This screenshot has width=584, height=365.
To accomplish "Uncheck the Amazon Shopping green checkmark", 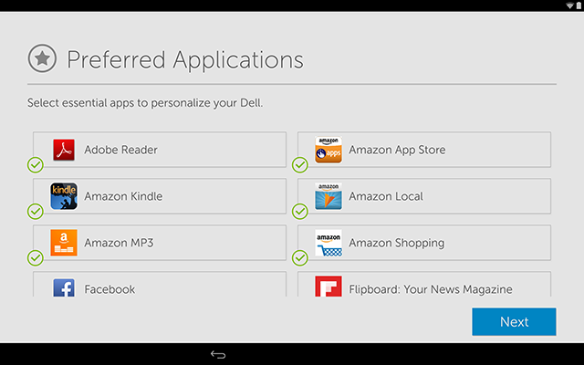I will [300, 257].
